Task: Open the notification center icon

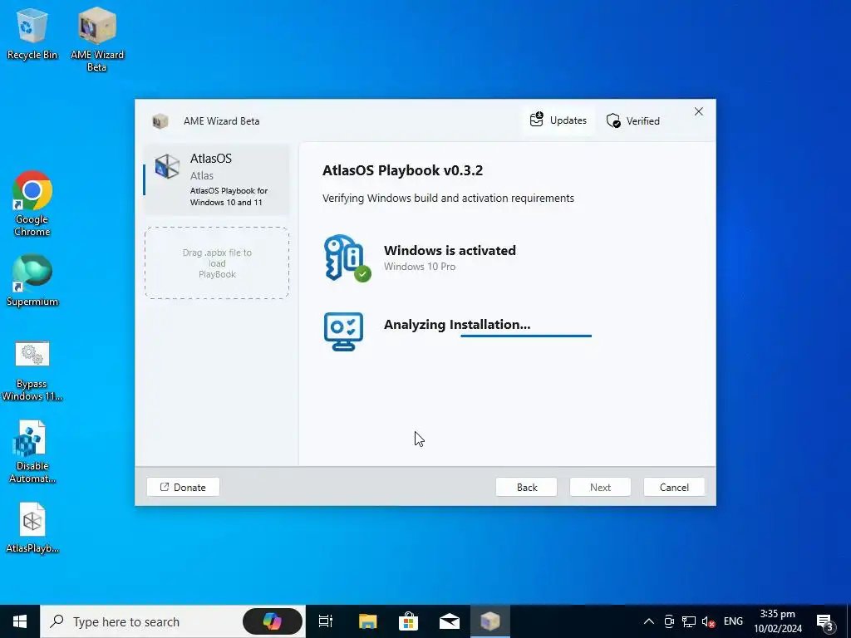Action: (x=827, y=621)
